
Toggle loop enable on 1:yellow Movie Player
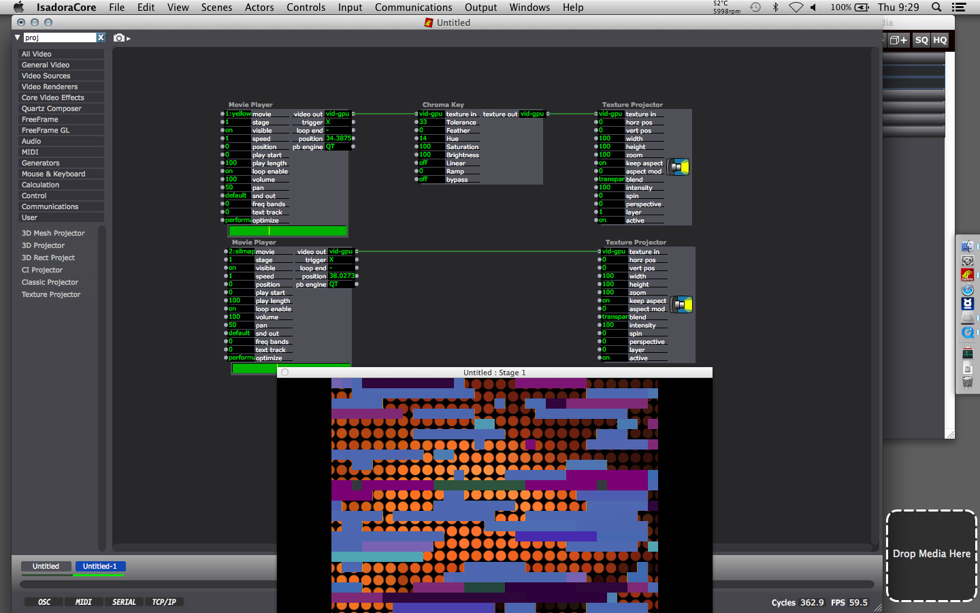[238, 172]
